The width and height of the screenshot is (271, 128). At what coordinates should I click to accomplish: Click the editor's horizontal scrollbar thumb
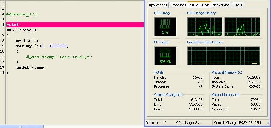[x=22, y=127]
